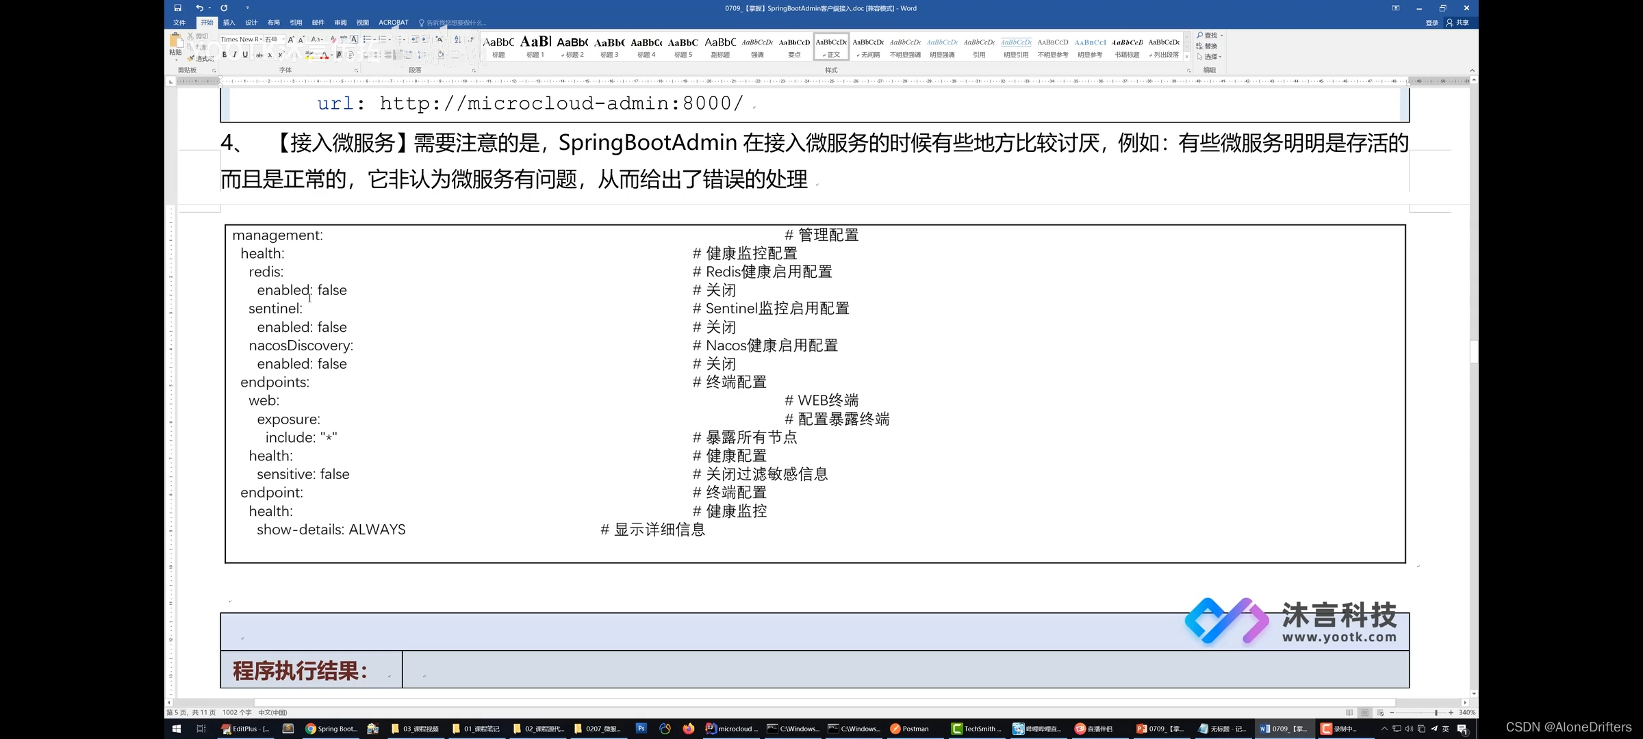Apply the text highlight color
The image size is (1643, 739).
(309, 55)
